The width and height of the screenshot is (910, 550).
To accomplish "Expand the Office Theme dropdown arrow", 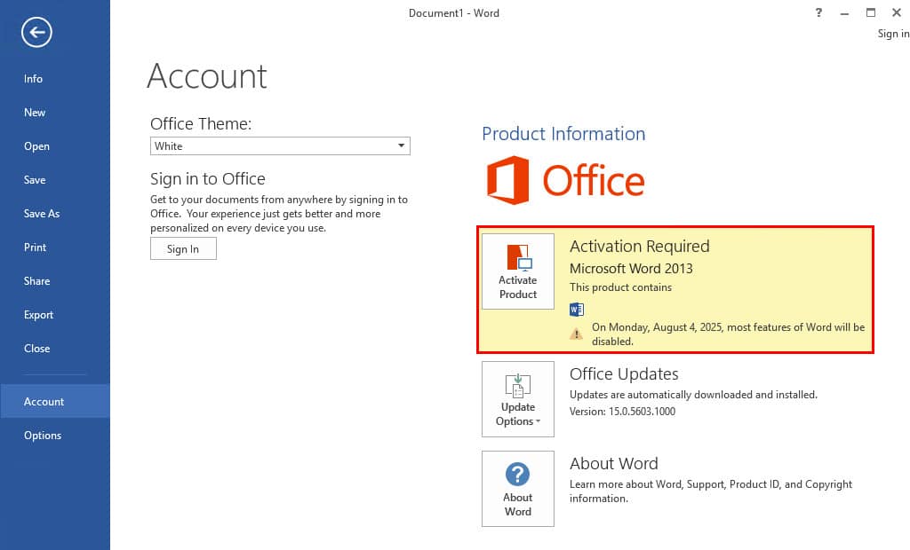I will pos(401,145).
